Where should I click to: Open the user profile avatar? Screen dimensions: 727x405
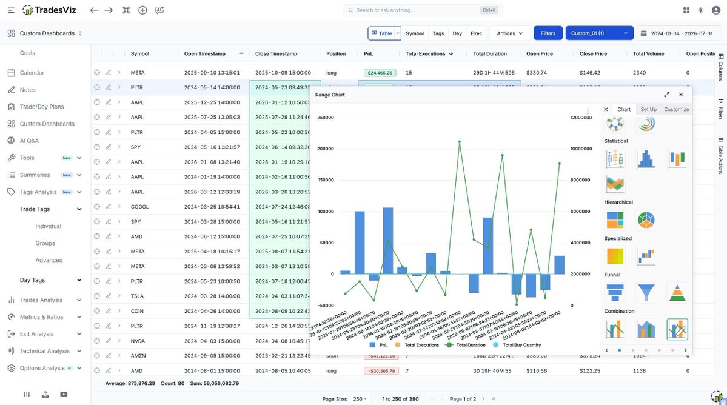coord(716,10)
